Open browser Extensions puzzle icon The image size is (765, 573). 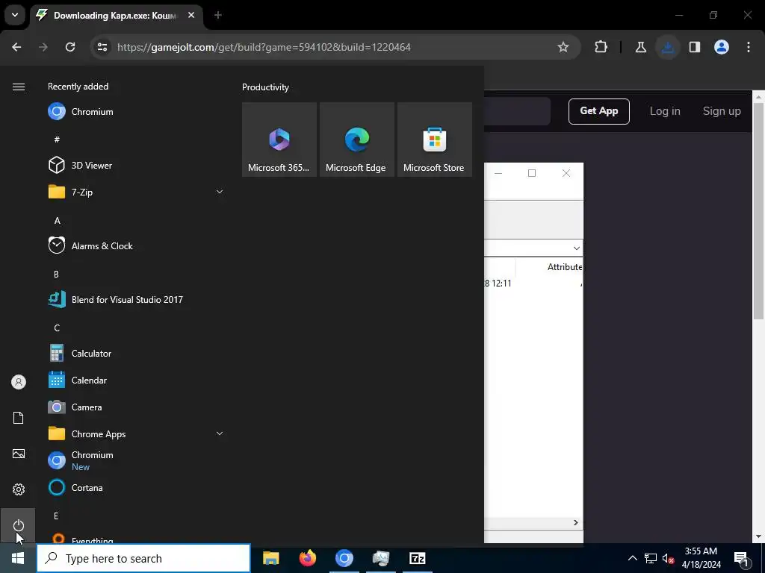point(601,47)
